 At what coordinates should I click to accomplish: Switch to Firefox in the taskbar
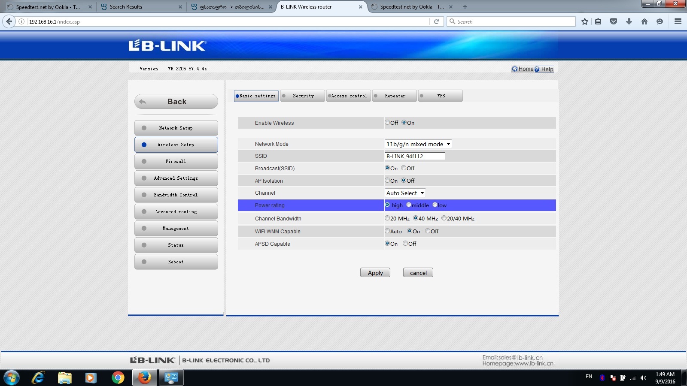(145, 377)
